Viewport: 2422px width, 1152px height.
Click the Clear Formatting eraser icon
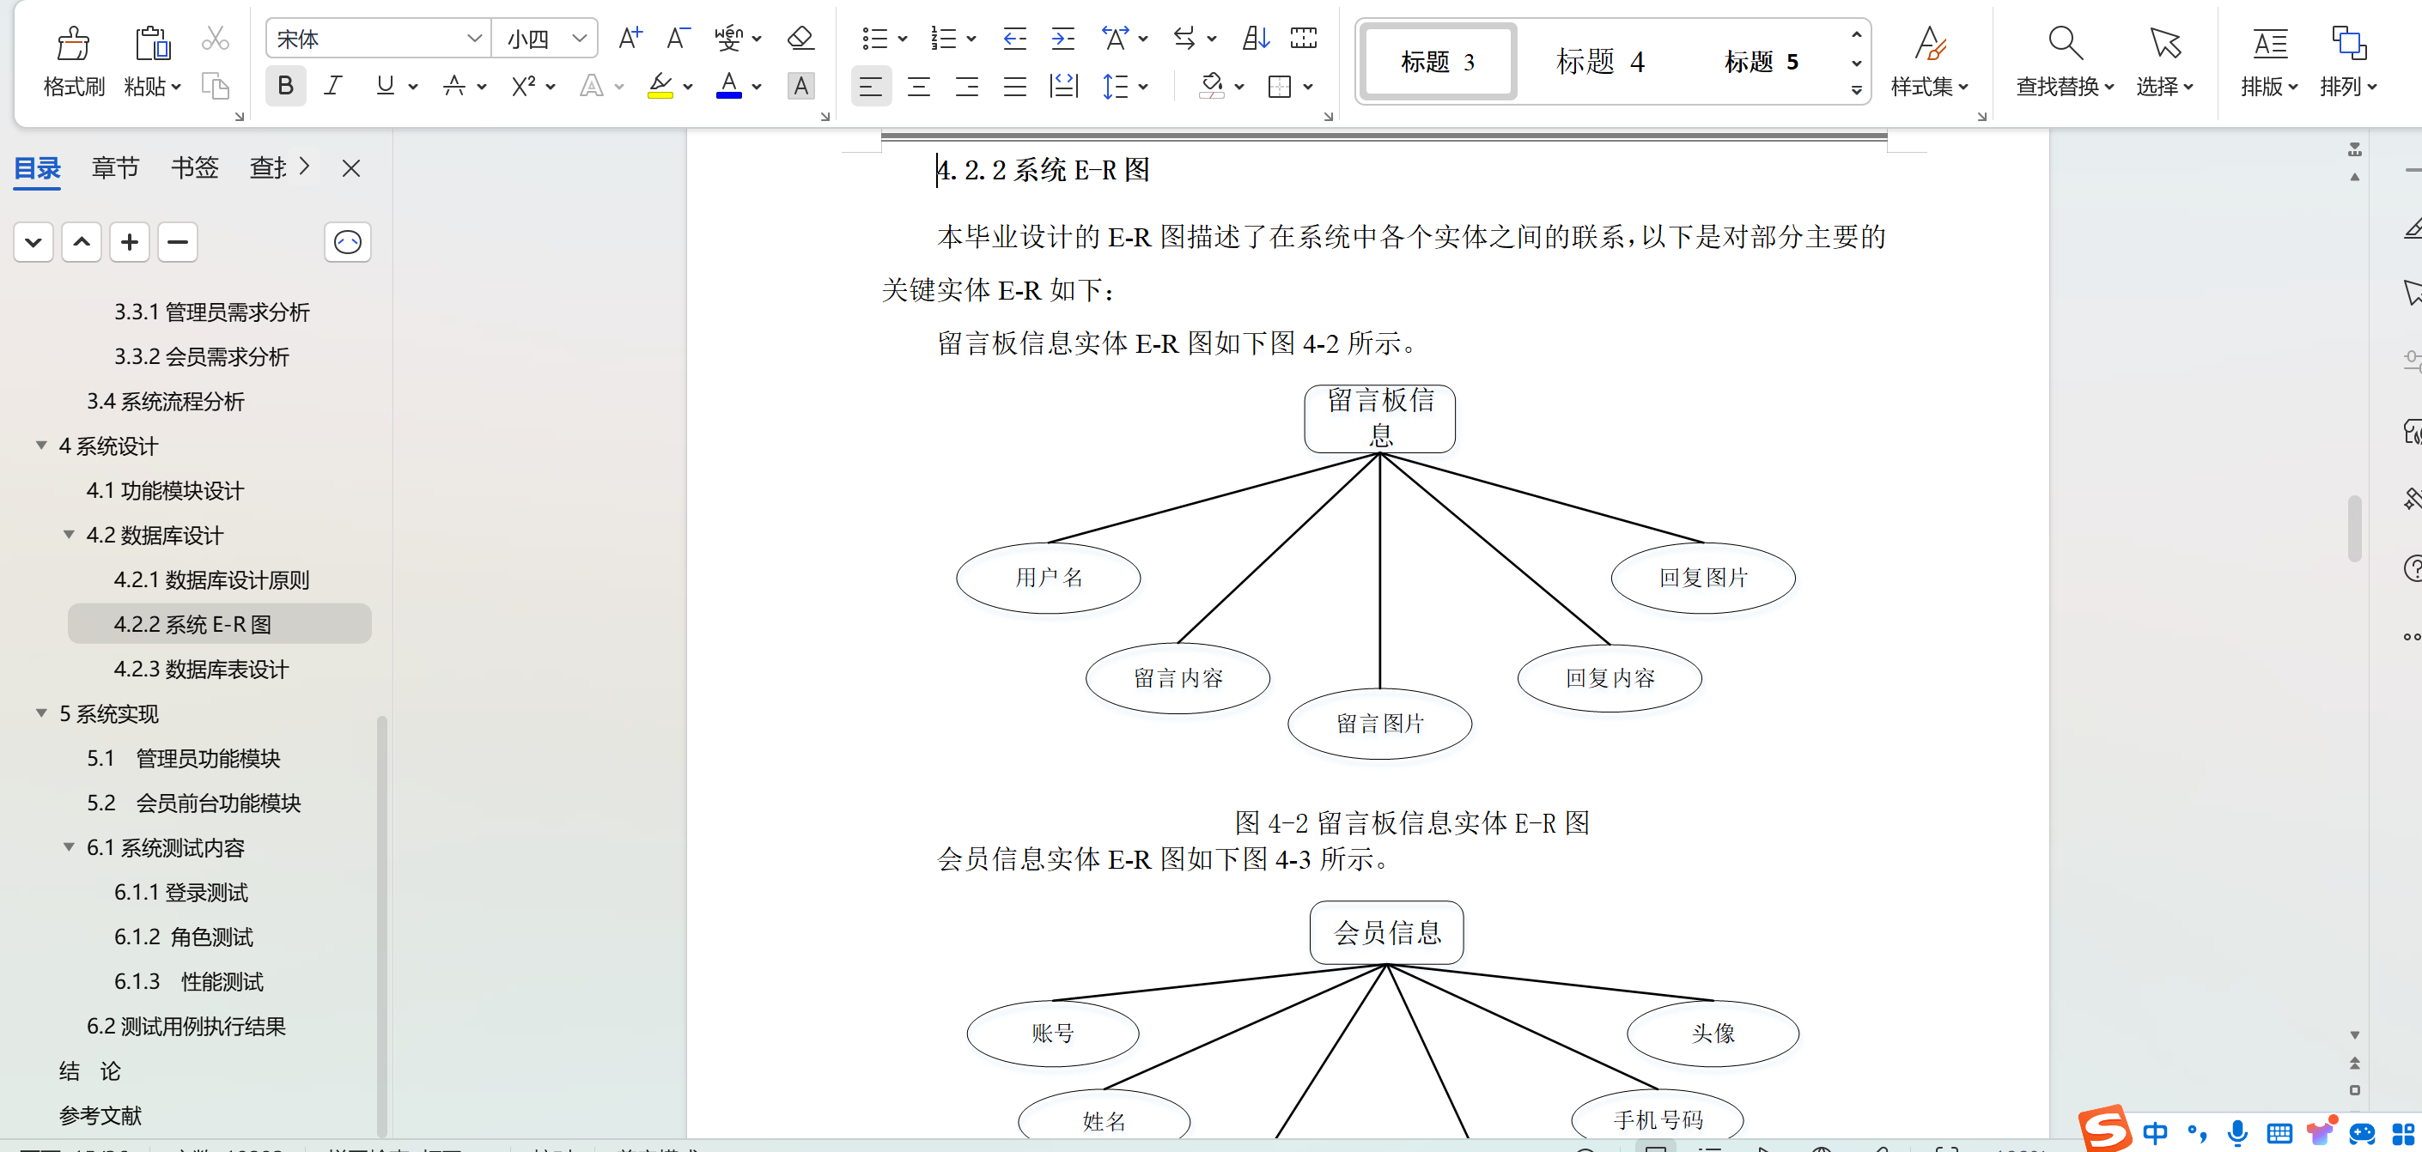[800, 39]
